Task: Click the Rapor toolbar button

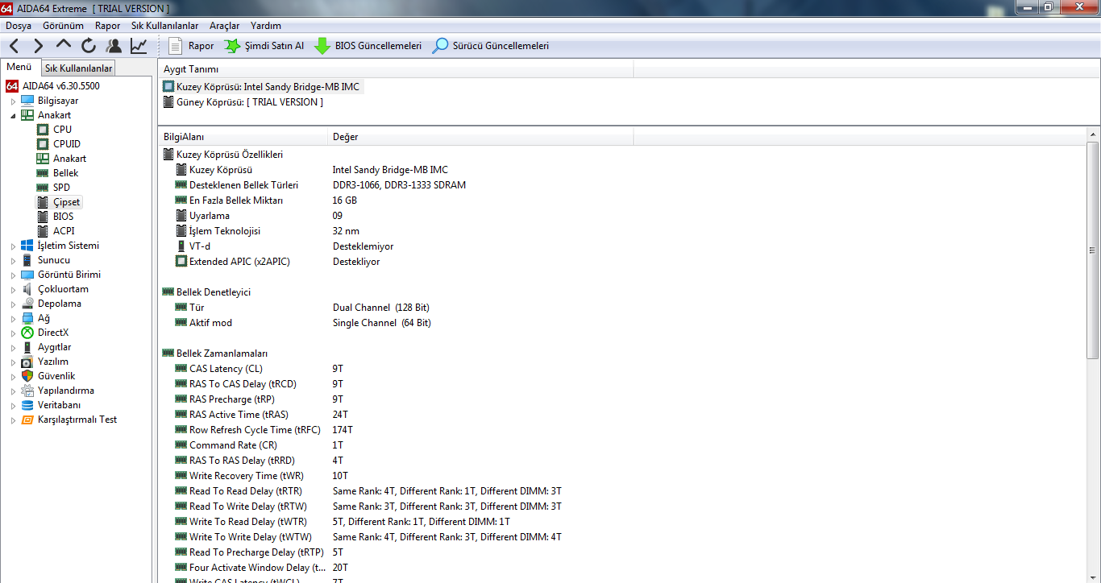Action: pyautogui.click(x=191, y=46)
